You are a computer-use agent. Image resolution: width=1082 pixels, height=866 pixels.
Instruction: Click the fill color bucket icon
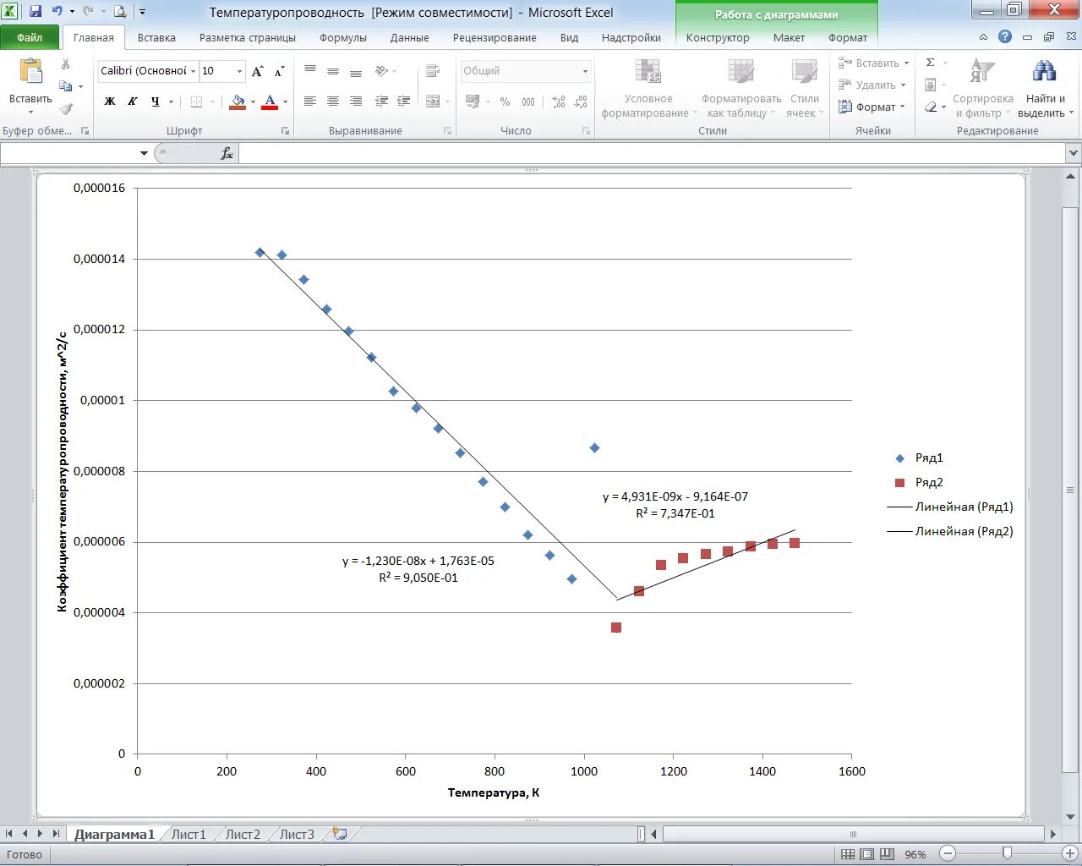(x=238, y=102)
